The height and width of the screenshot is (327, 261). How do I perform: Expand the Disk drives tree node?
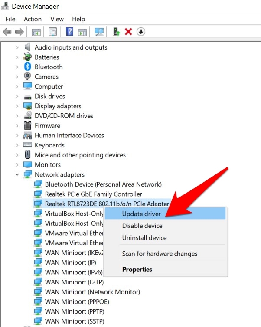[17, 97]
